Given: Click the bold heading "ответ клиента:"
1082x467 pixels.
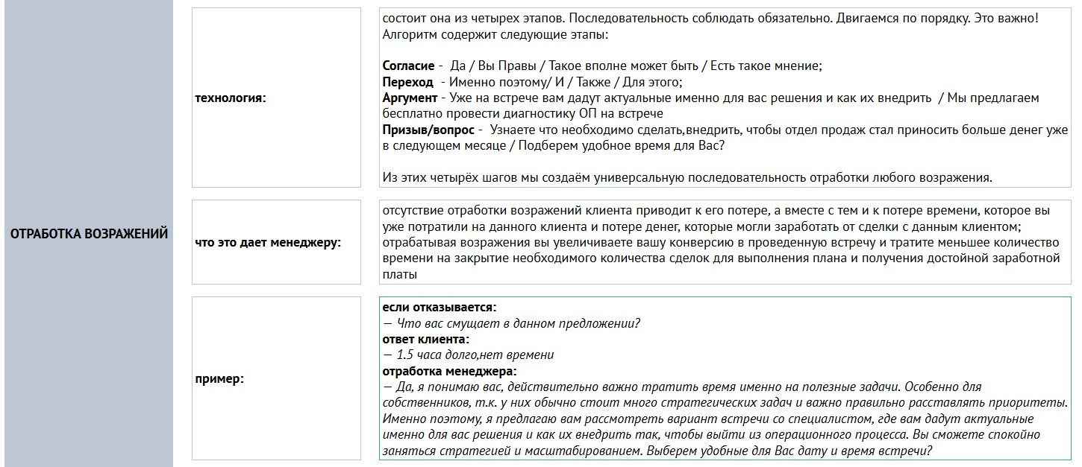Looking at the screenshot, I should (x=426, y=339).
